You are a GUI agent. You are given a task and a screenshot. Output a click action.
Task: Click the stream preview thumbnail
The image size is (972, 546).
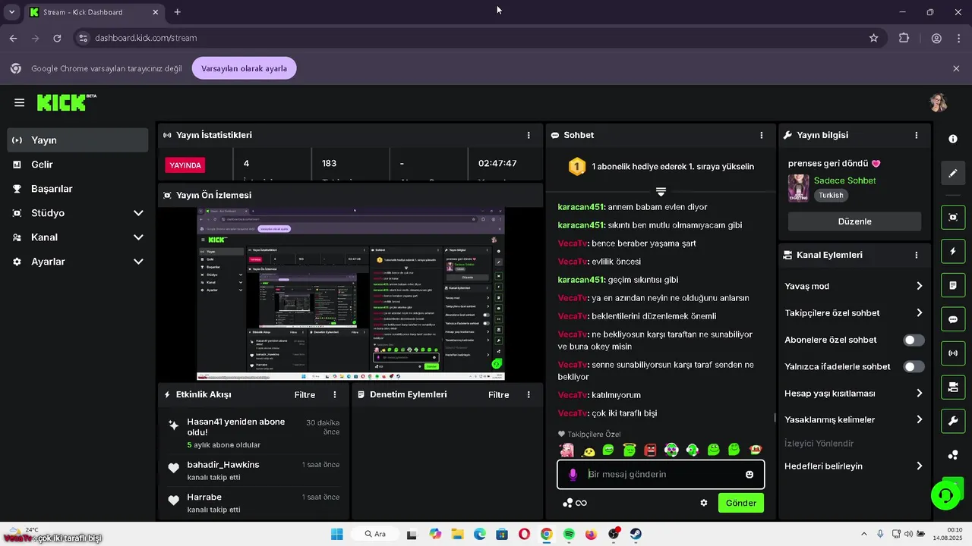click(x=351, y=294)
